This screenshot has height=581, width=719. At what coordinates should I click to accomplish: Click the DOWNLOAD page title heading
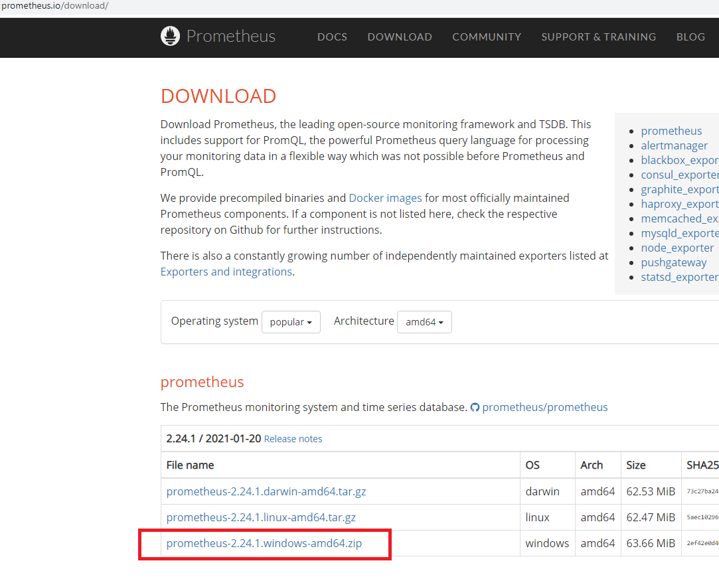pyautogui.click(x=218, y=96)
